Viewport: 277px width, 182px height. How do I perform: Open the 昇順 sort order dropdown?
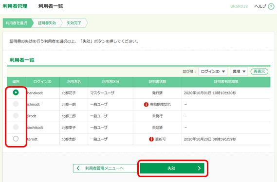pos(239,72)
